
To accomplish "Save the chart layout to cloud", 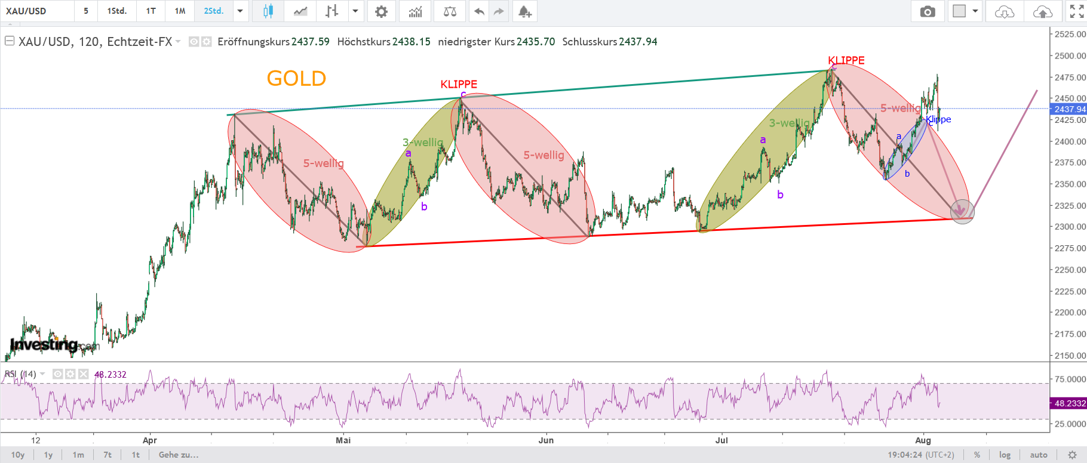I will 1043,11.
